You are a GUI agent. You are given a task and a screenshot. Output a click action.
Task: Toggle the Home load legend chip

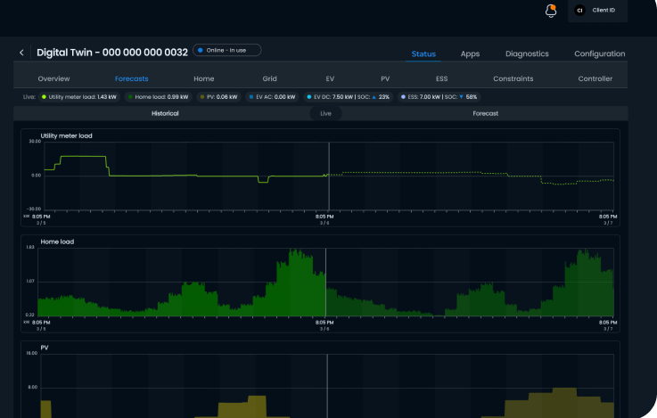pos(158,96)
